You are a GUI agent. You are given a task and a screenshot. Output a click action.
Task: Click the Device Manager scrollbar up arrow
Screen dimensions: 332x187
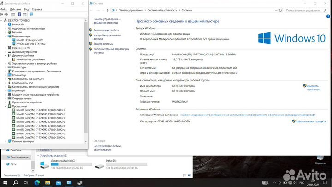pos(86,20)
